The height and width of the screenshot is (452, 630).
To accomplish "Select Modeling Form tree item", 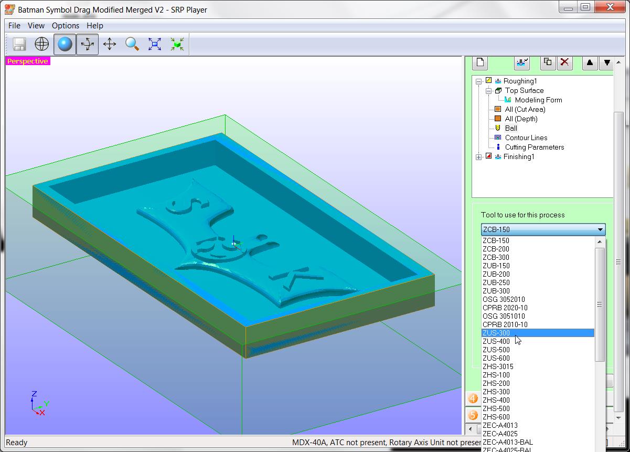I will click(538, 100).
